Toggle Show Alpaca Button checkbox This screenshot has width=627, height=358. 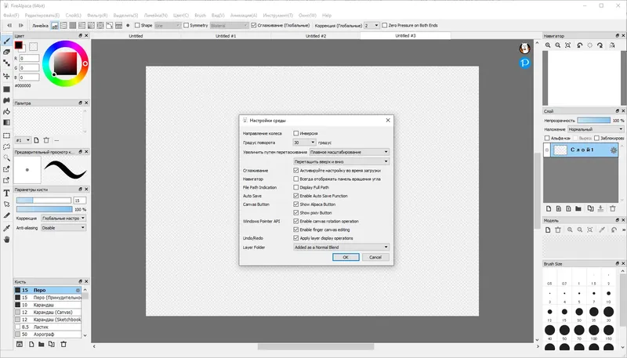point(296,204)
